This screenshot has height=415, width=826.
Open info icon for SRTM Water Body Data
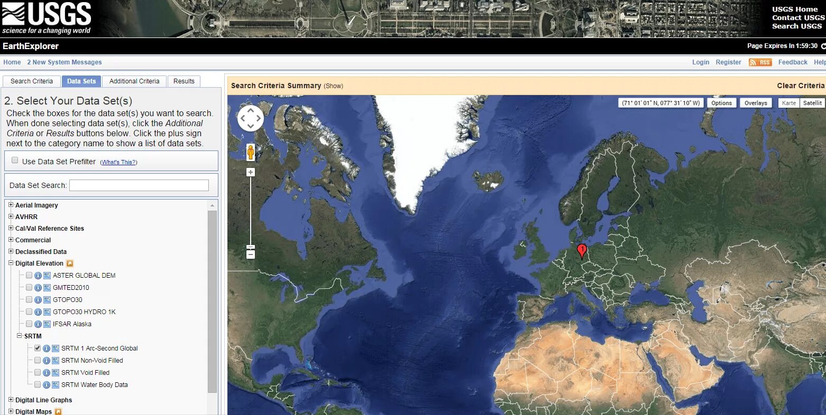pyautogui.click(x=47, y=385)
